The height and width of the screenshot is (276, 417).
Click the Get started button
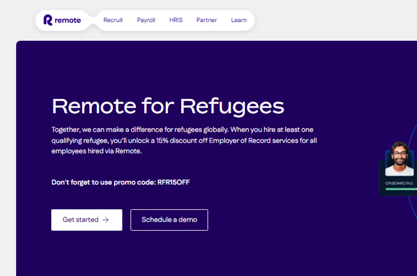click(87, 220)
